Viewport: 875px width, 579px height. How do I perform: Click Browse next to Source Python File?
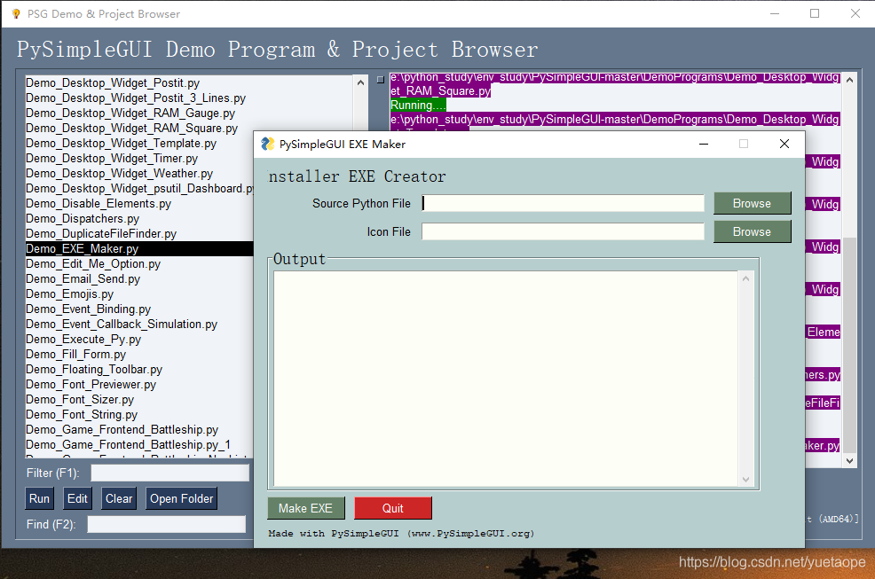coord(752,204)
